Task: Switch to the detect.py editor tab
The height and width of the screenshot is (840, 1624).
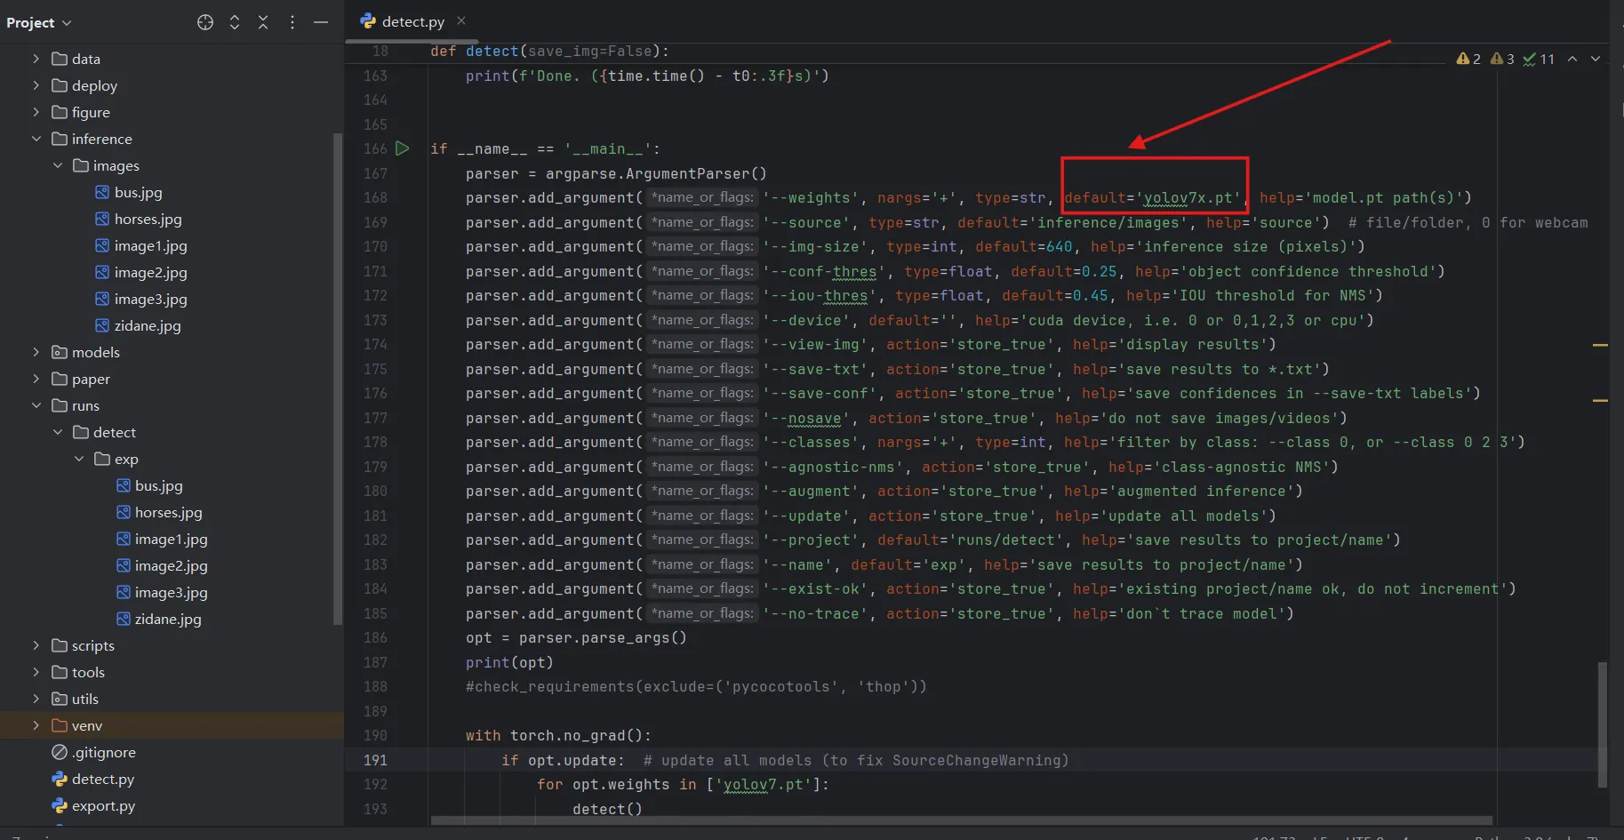Action: click(x=404, y=21)
